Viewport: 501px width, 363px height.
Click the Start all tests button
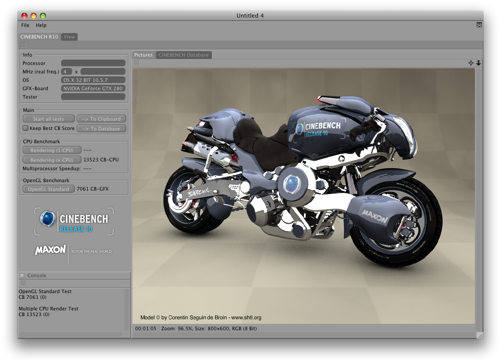point(49,119)
